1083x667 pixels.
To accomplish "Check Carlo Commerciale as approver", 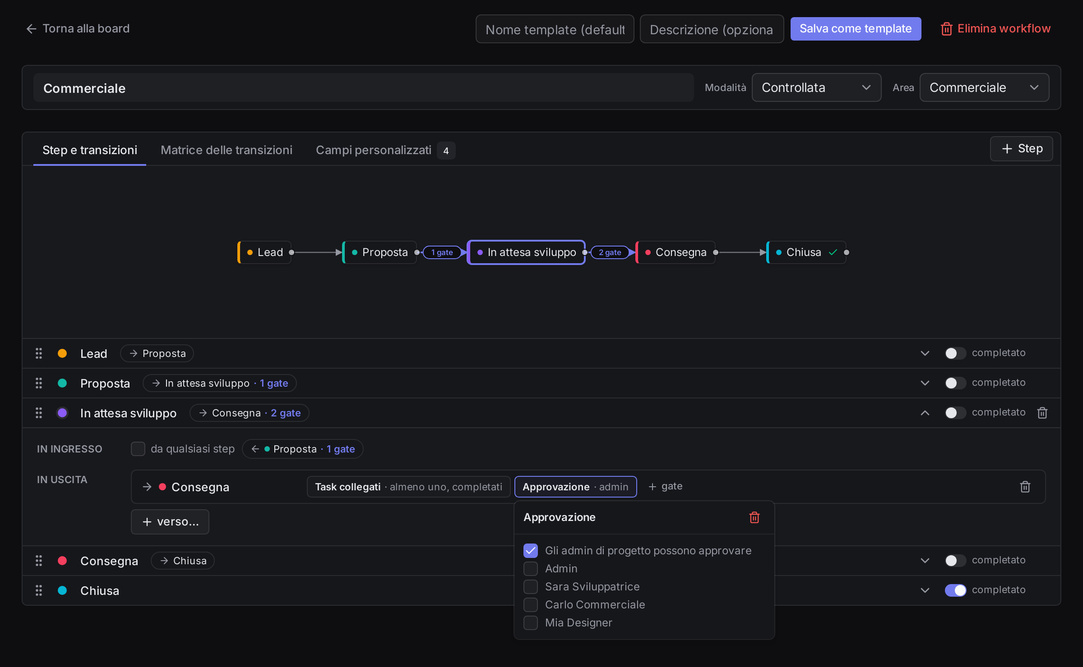I will click(531, 605).
